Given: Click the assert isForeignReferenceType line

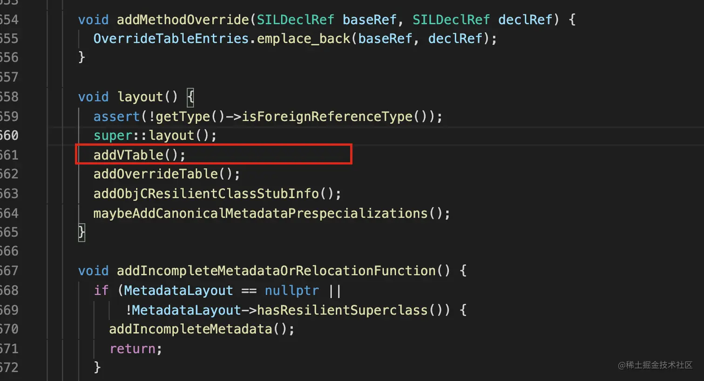Looking at the screenshot, I should (x=268, y=116).
